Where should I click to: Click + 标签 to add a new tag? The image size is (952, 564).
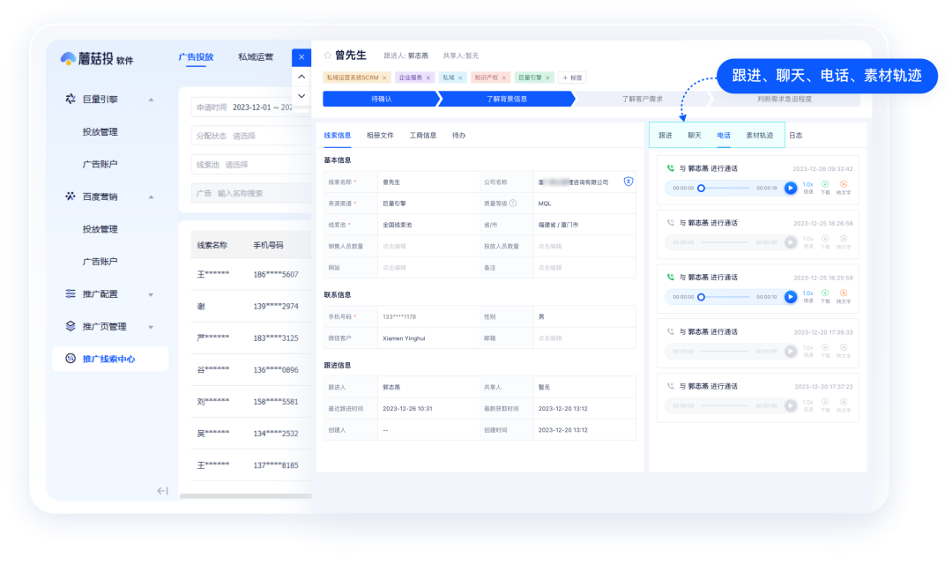coord(572,77)
